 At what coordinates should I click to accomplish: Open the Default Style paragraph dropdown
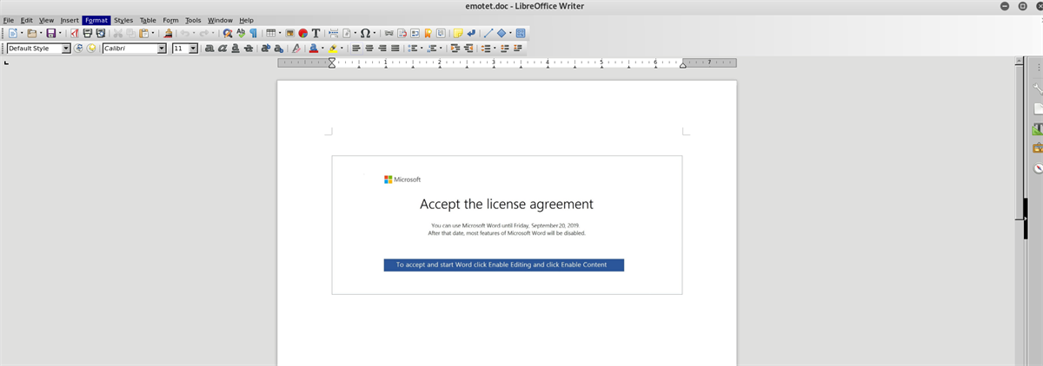(66, 49)
